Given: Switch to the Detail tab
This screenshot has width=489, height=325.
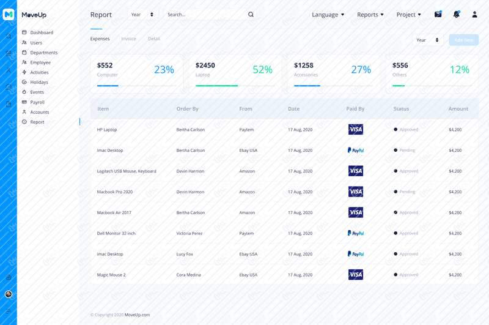Looking at the screenshot, I should 154,39.
